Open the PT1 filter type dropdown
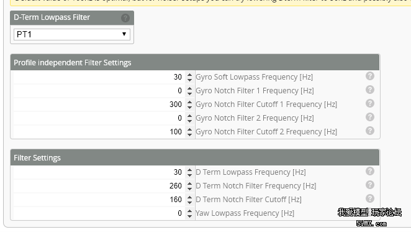This screenshot has height=232, width=411. [x=72, y=34]
